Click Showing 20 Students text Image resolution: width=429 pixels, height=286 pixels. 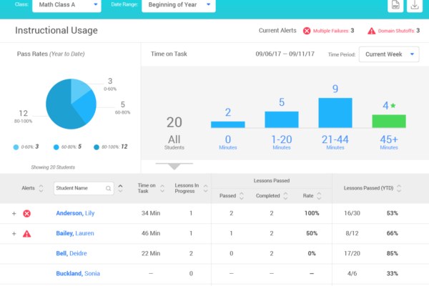coord(53,167)
